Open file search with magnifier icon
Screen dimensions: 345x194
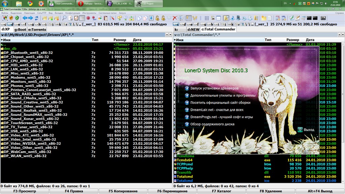[x=64, y=18]
